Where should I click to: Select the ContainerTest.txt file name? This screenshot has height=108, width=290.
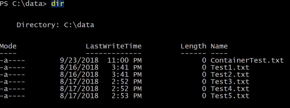click(247, 60)
